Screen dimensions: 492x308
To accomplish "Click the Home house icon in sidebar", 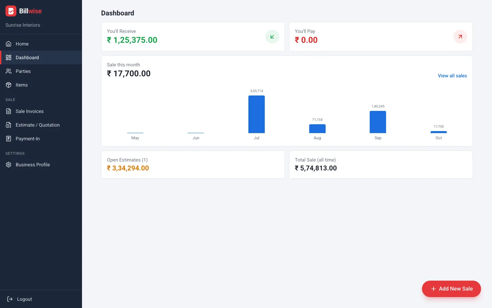I will point(9,44).
